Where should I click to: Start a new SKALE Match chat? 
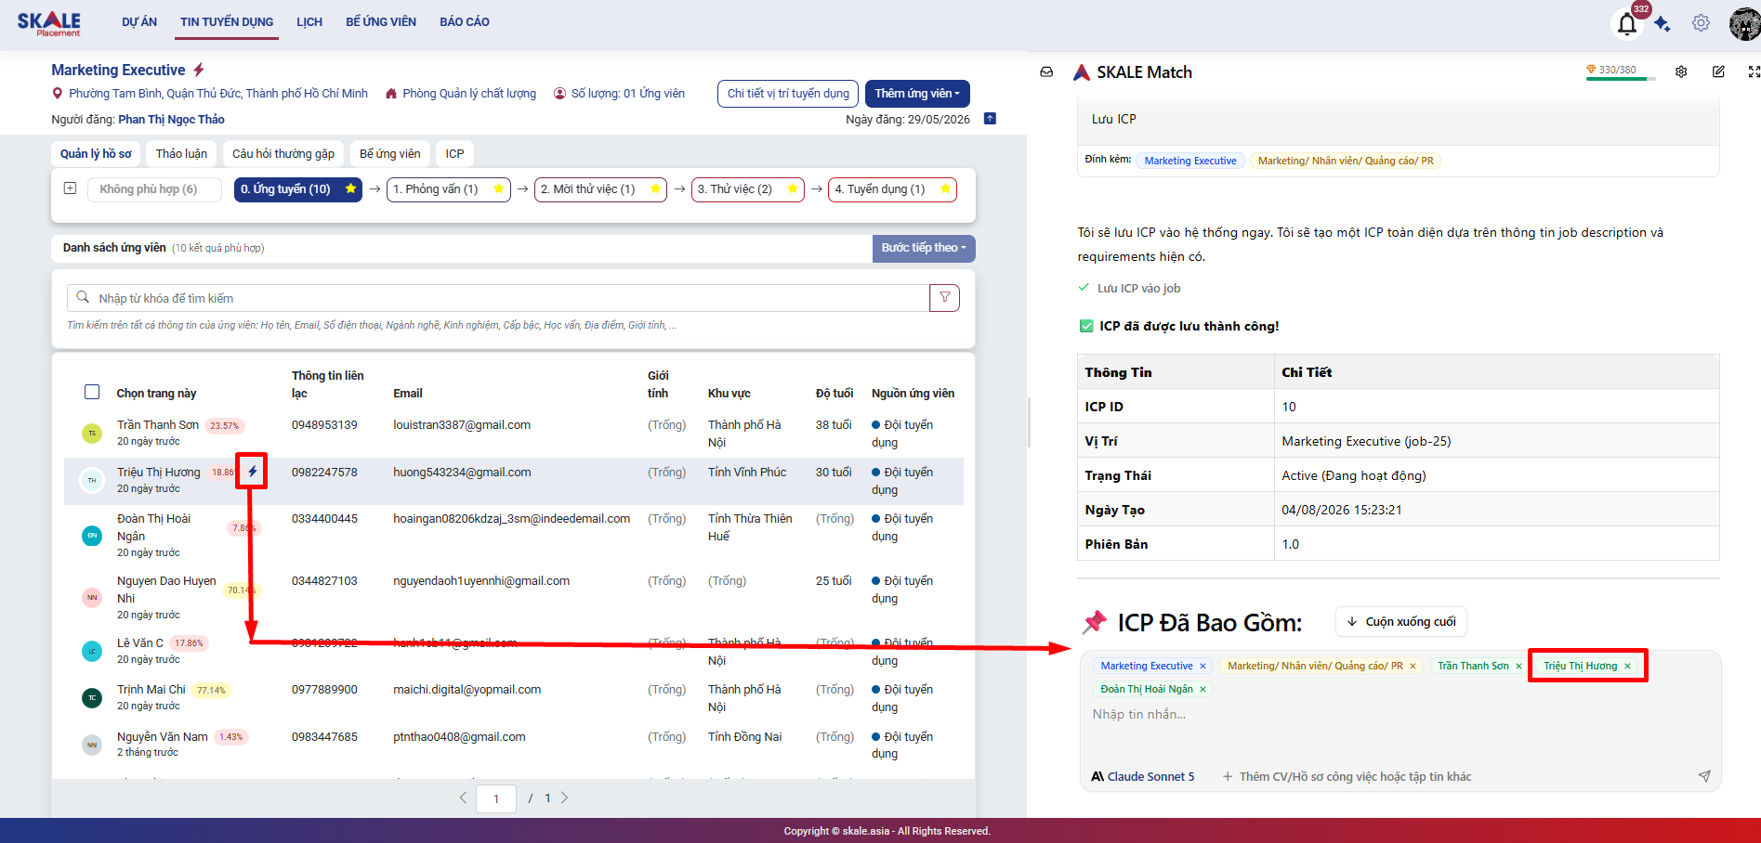[1718, 72]
